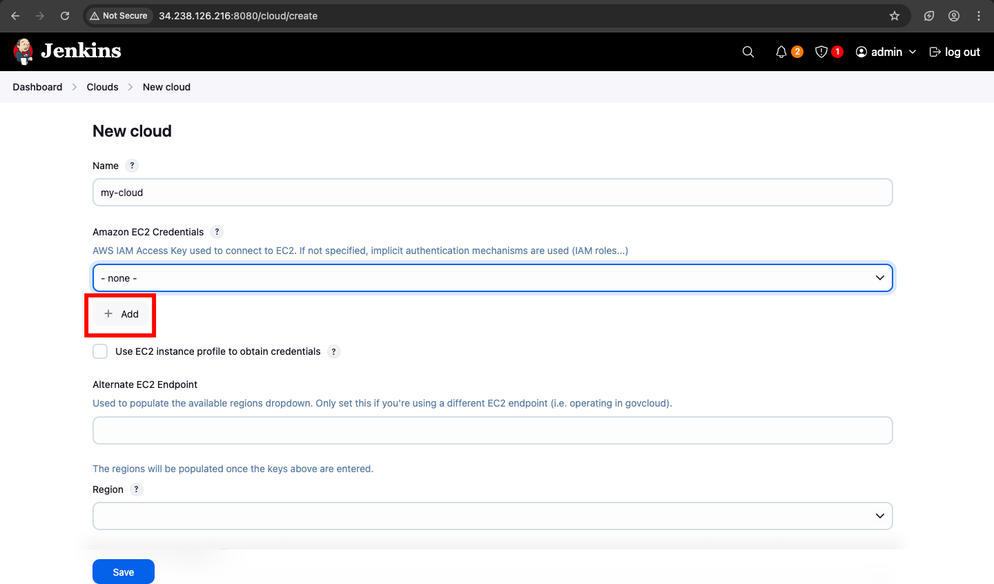This screenshot has height=584, width=994.
Task: Go back in browser history
Action: pyautogui.click(x=15, y=16)
